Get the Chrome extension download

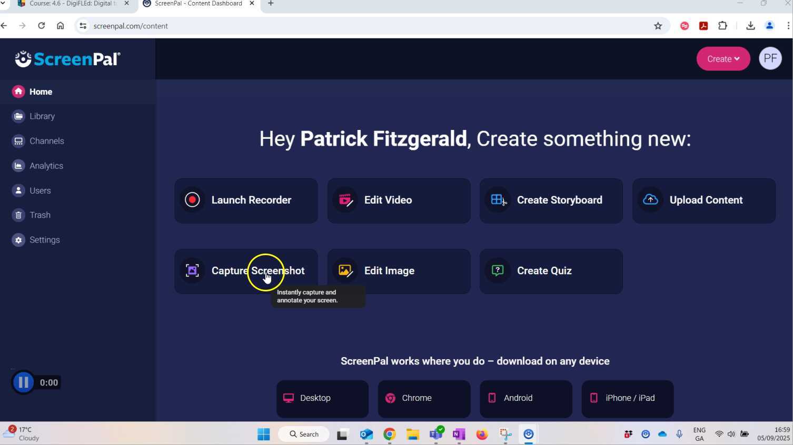coord(424,398)
